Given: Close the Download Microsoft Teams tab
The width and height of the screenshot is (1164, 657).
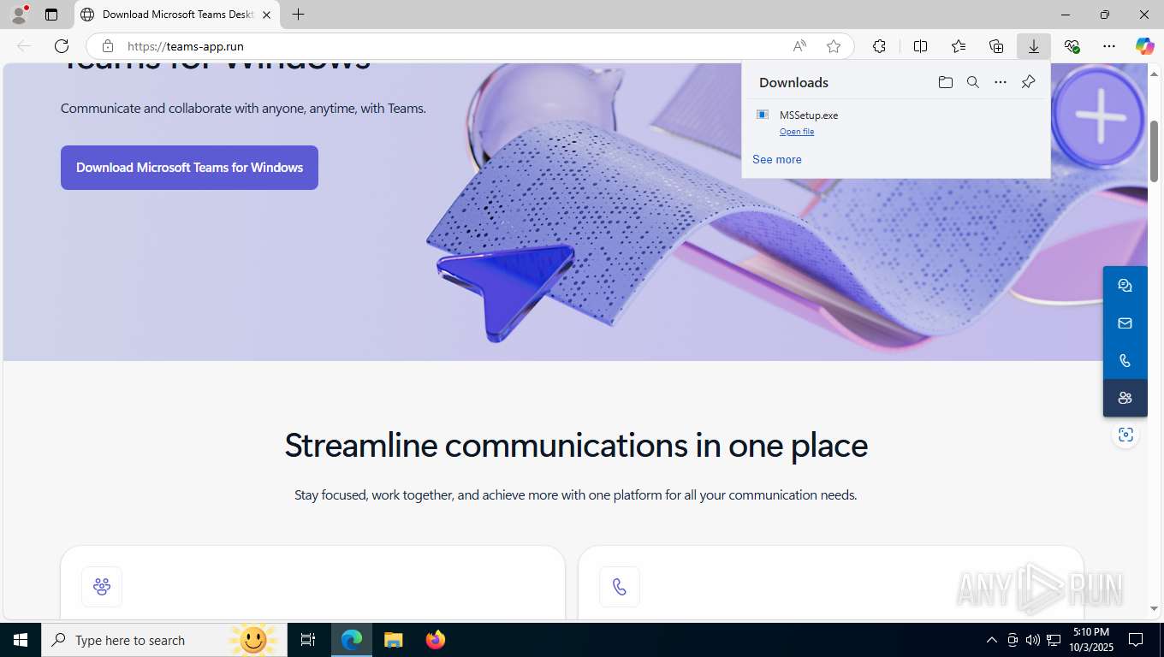Looking at the screenshot, I should point(267,15).
